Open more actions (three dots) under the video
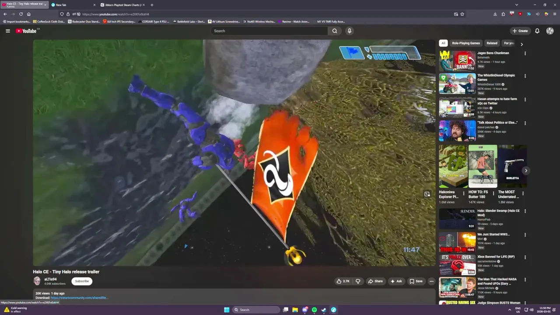560x315 pixels. point(431,281)
